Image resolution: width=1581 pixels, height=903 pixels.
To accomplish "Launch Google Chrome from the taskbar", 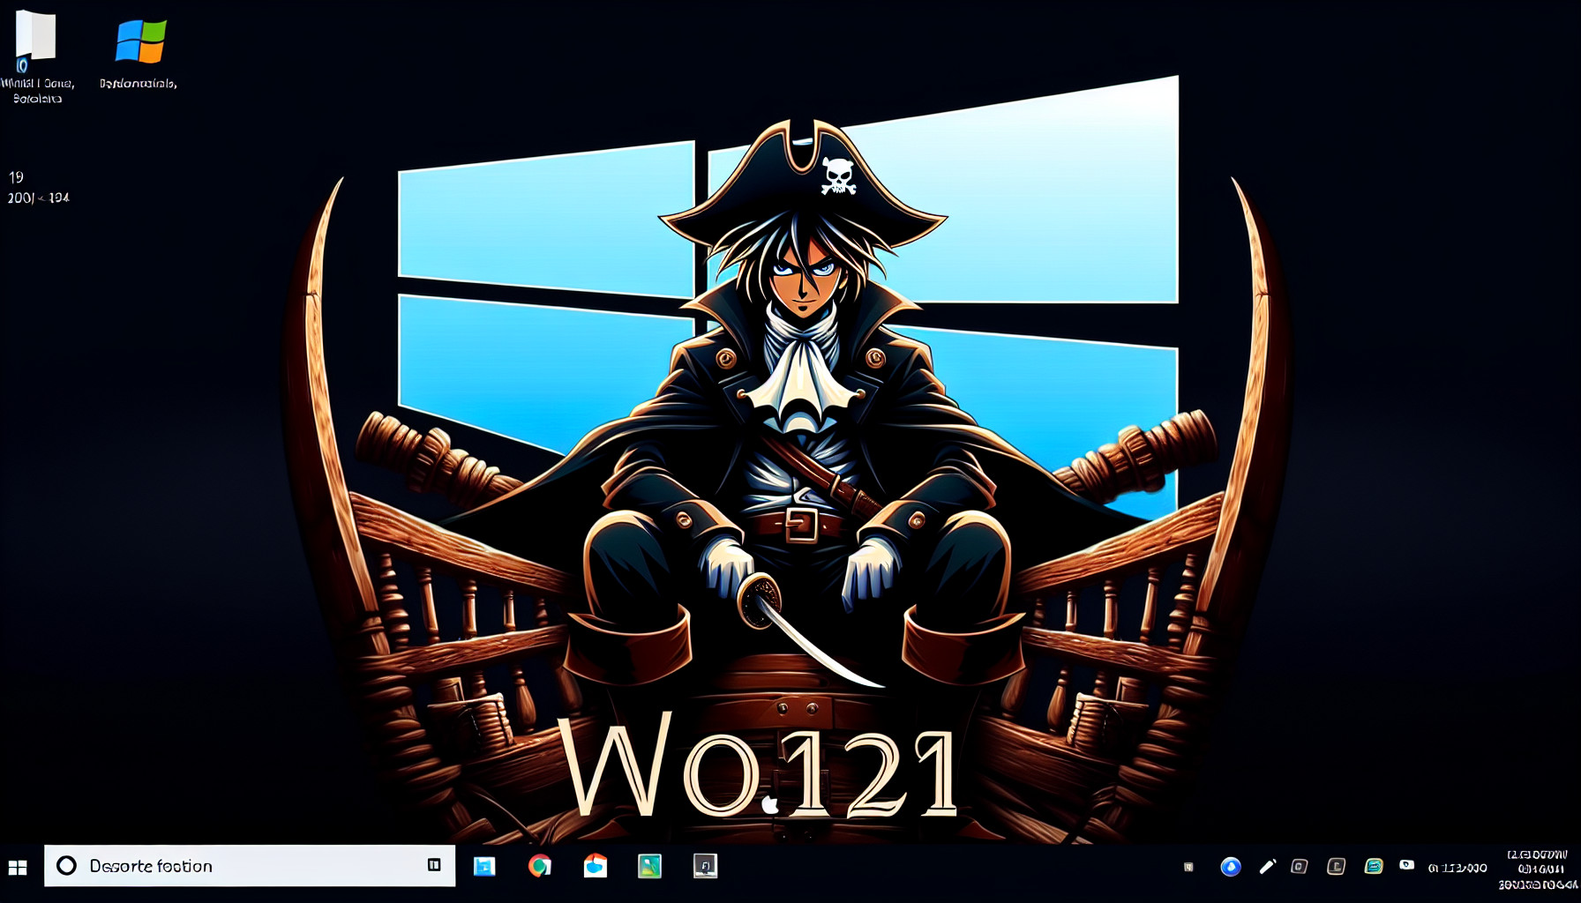I will 540,866.
